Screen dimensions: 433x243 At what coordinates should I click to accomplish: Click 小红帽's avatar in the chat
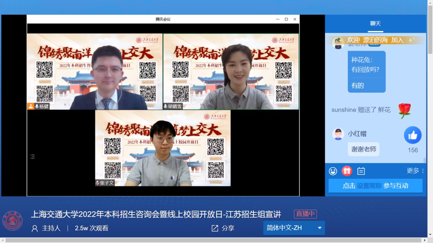(338, 134)
